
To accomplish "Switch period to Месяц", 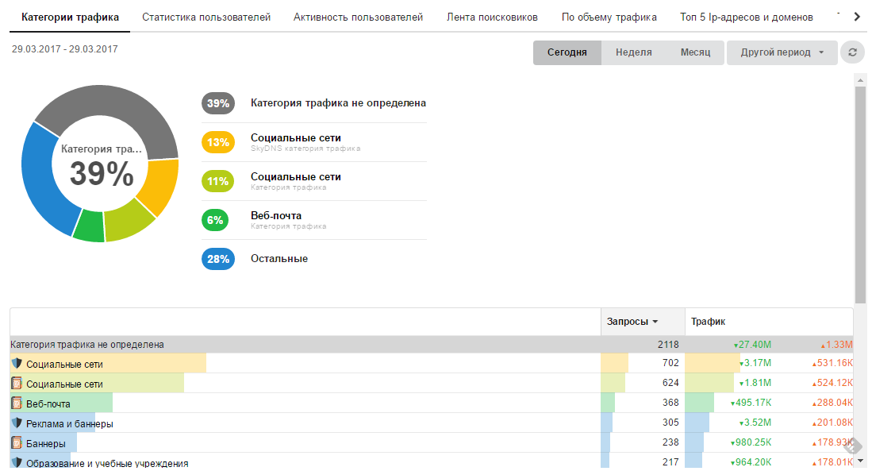I will (695, 52).
